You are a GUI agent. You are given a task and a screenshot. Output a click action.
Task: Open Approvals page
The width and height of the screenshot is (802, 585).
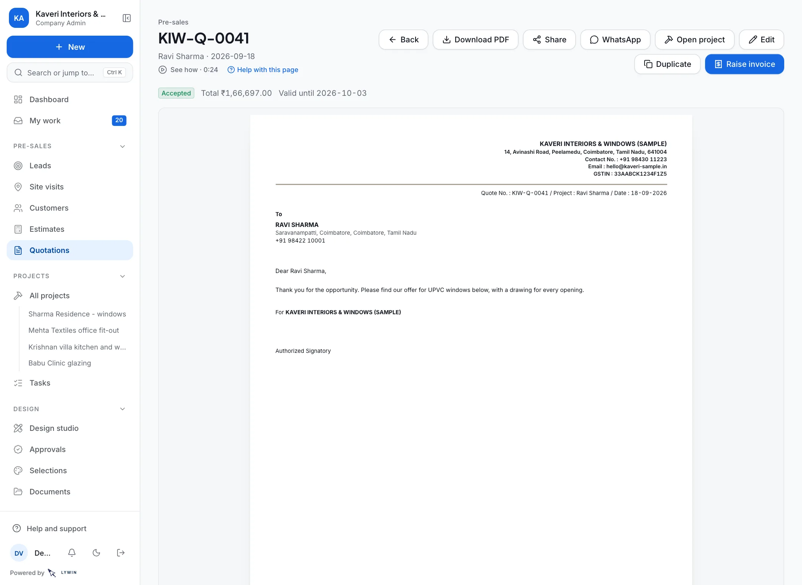(x=70, y=449)
